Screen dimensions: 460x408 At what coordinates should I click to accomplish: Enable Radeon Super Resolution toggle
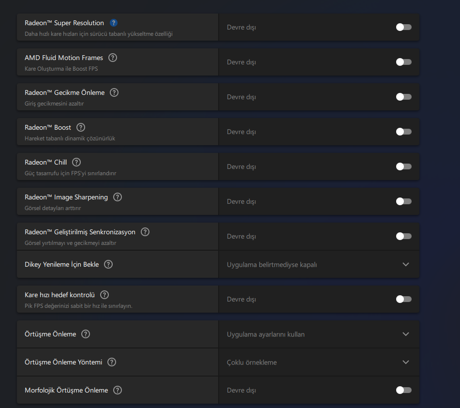click(x=404, y=27)
